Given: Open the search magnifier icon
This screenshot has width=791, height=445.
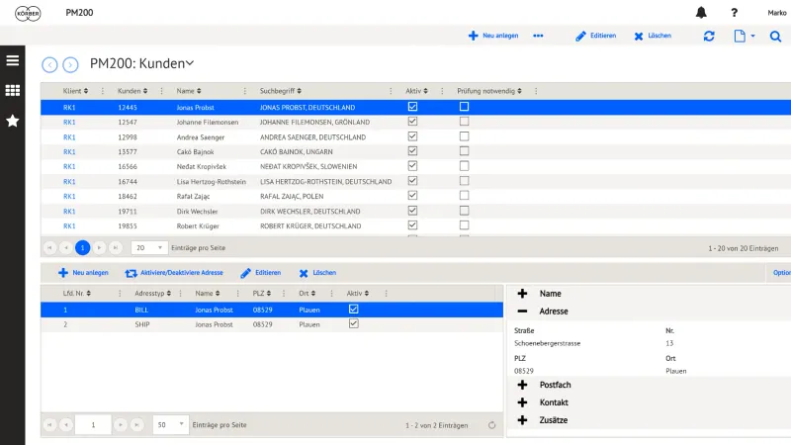Looking at the screenshot, I should (775, 37).
